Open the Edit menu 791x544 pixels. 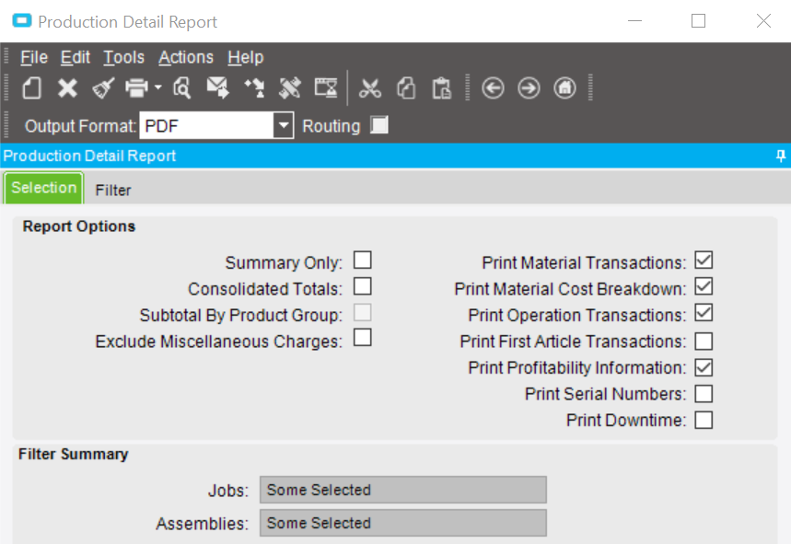[76, 57]
